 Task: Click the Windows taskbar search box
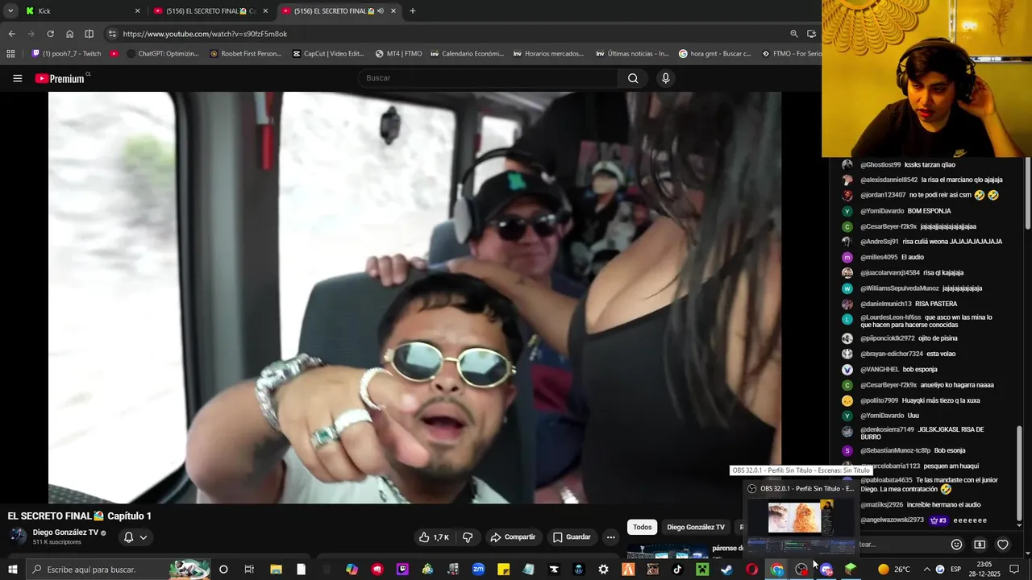(x=119, y=570)
